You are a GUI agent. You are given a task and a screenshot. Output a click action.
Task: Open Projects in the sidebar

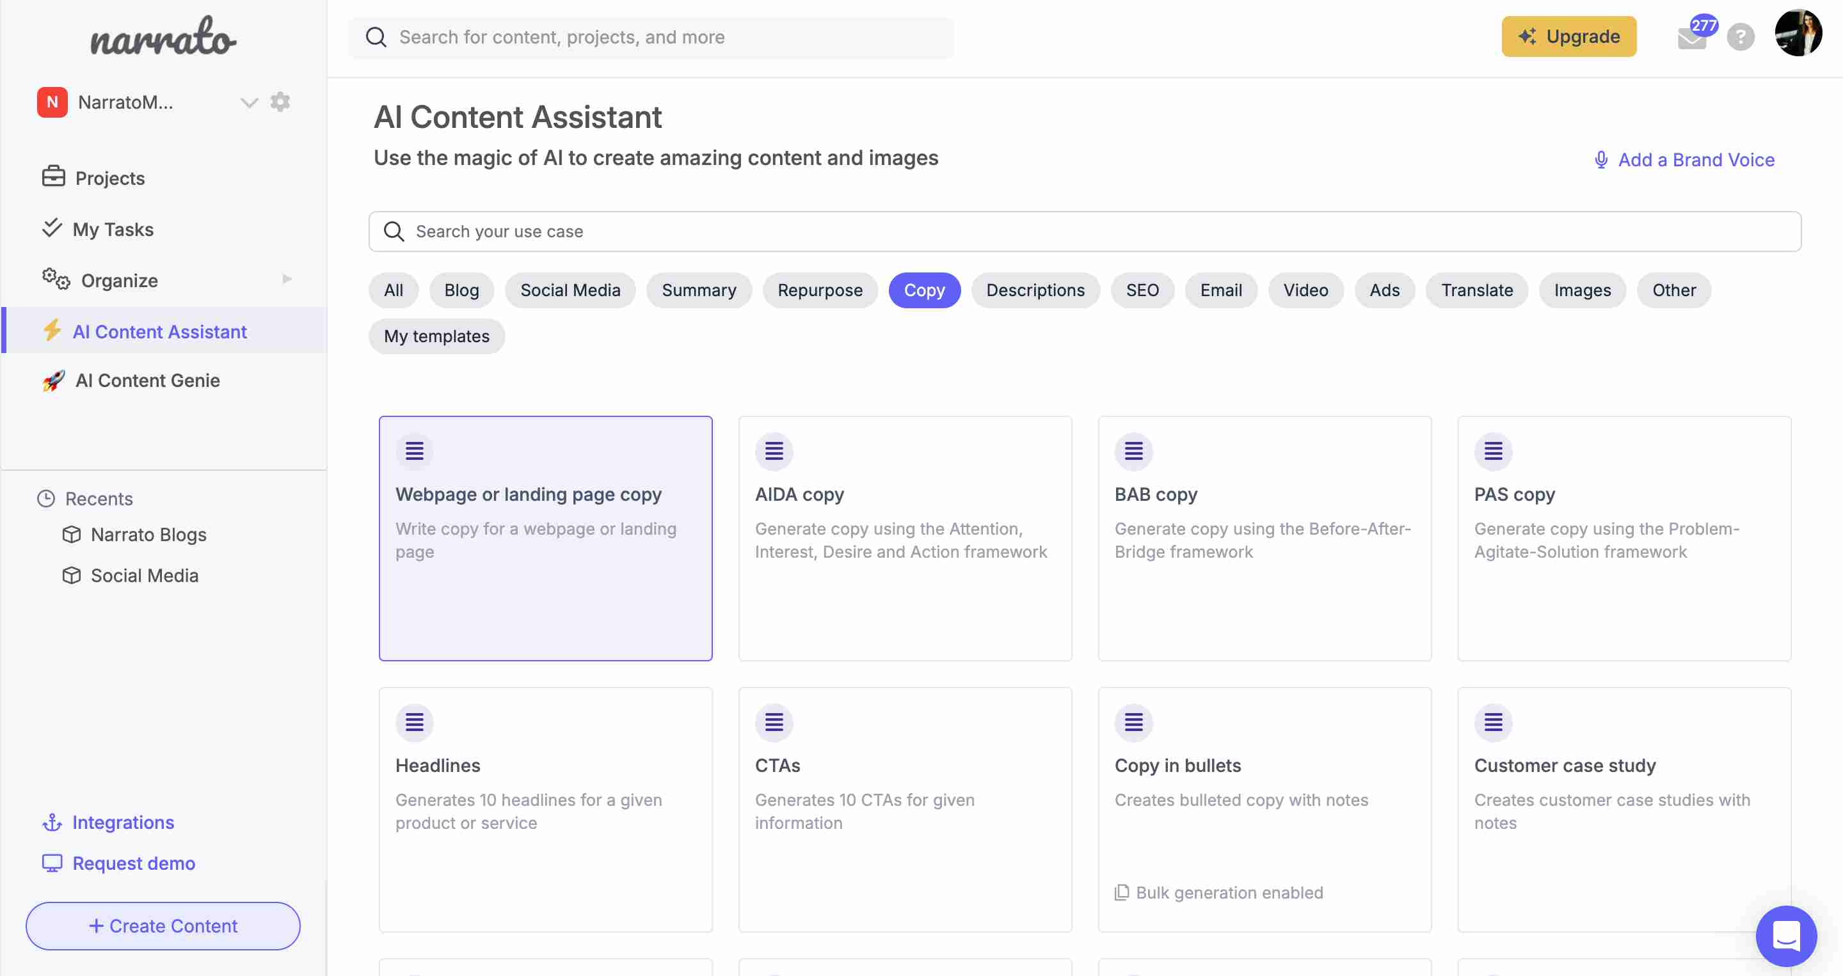[109, 178]
